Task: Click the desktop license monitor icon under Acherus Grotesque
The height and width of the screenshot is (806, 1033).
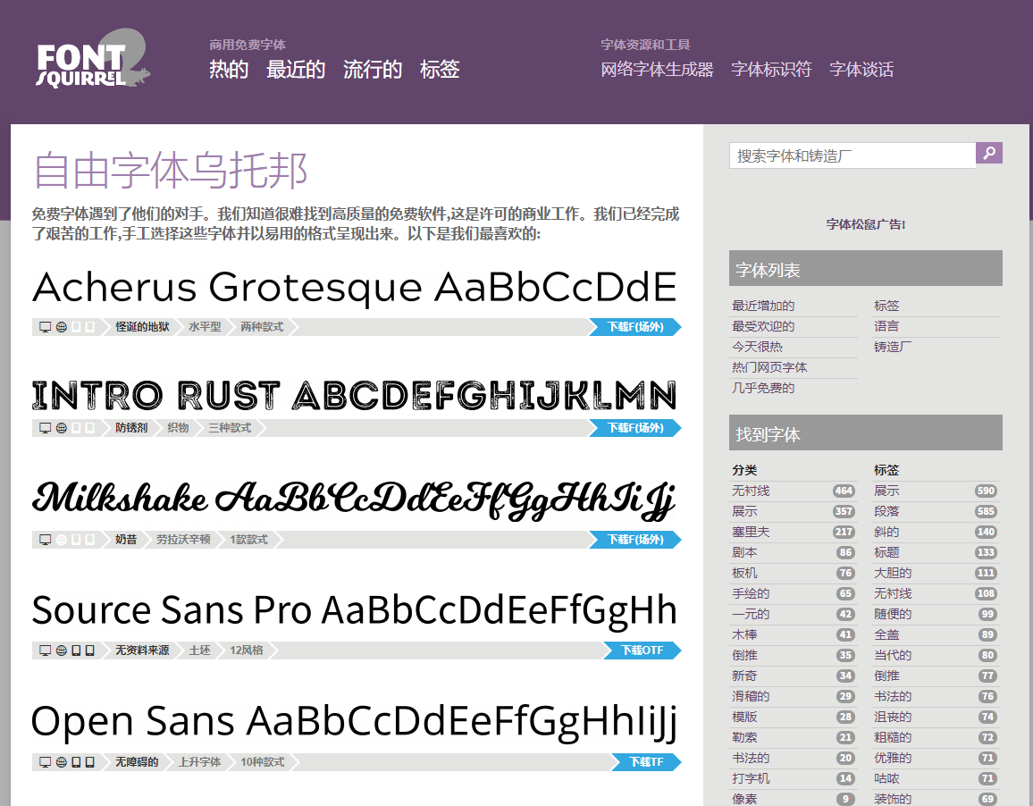Action: click(x=45, y=327)
